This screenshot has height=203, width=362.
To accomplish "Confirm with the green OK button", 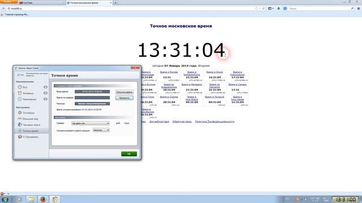I will click(x=129, y=154).
